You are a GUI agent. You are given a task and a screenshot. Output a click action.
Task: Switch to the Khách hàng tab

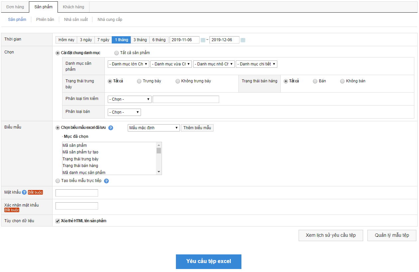[x=73, y=7]
